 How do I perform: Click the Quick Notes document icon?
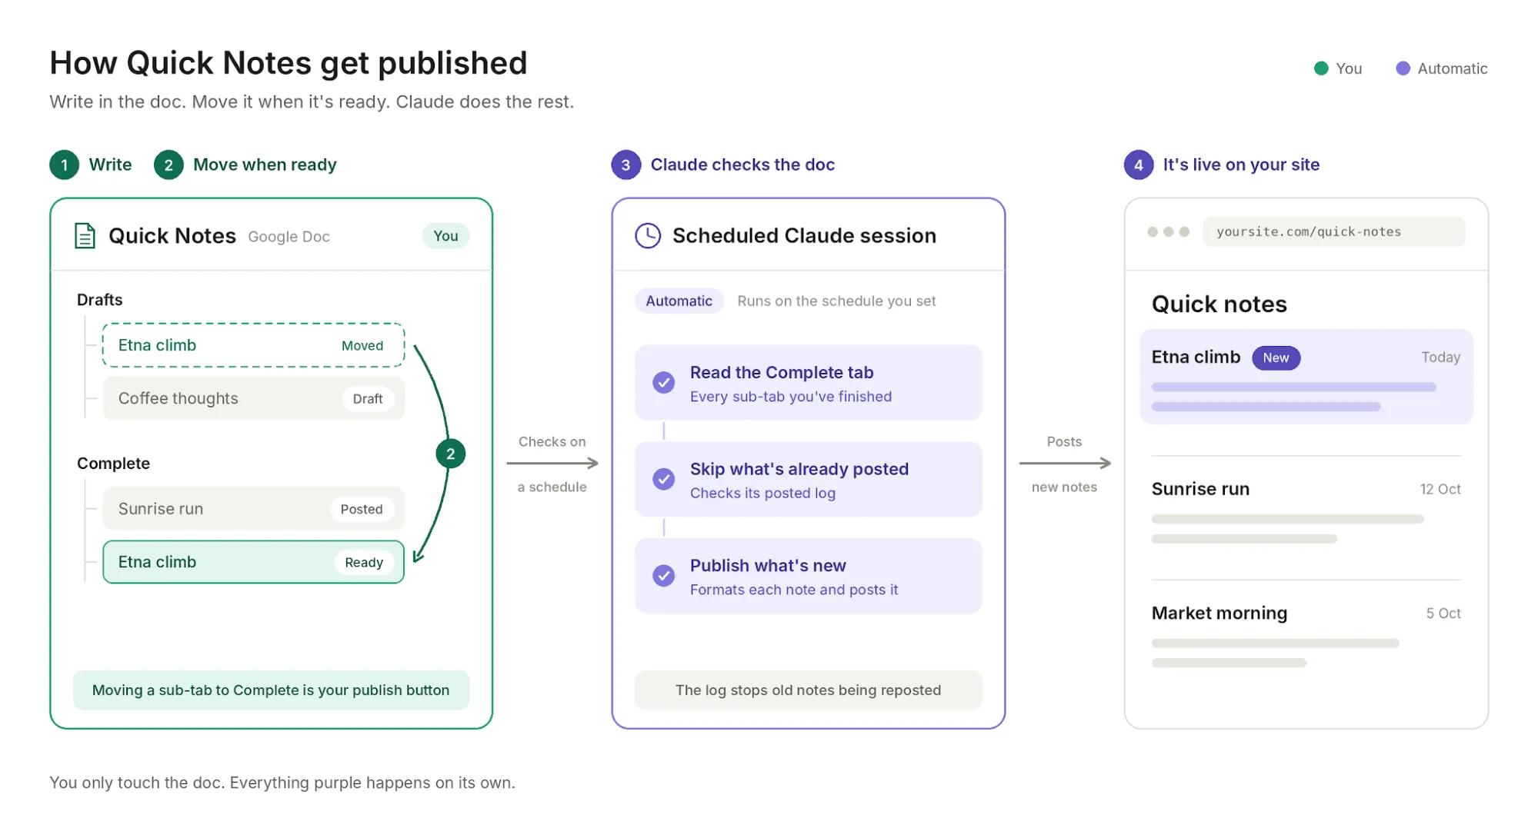pos(85,236)
